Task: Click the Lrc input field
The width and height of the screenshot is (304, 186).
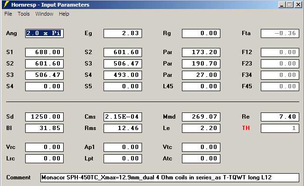Action: 44,158
